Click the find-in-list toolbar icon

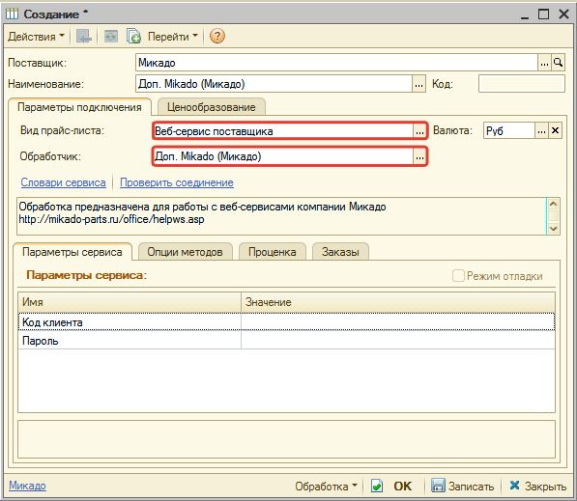(x=84, y=36)
